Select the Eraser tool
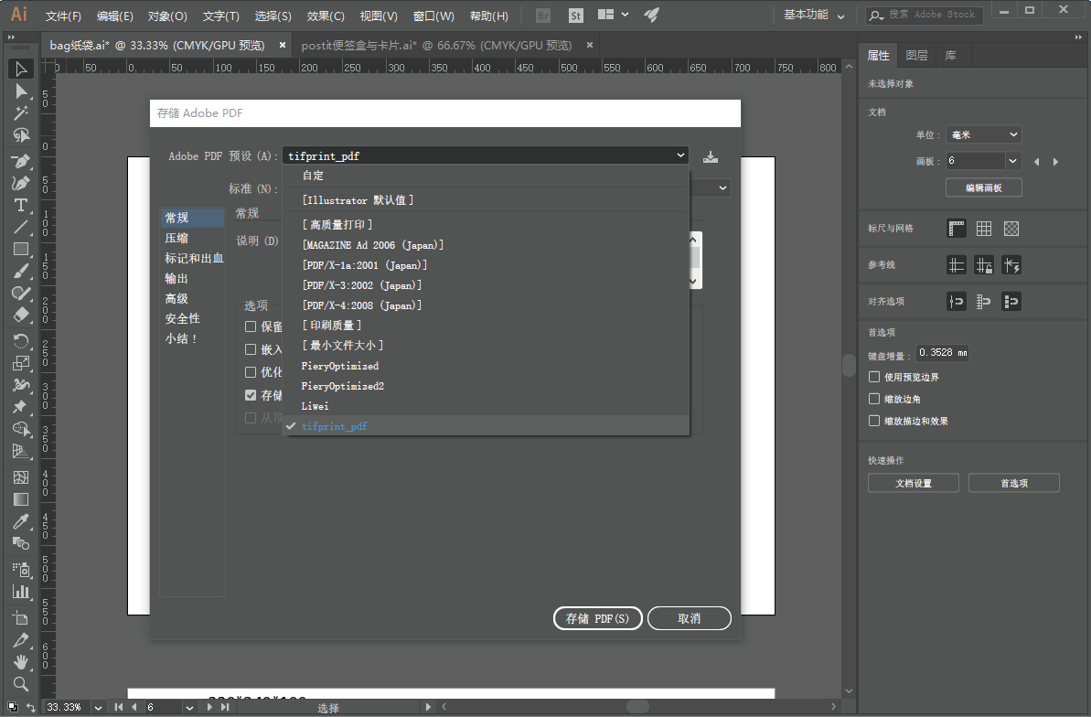The height and width of the screenshot is (717, 1091). [x=21, y=315]
